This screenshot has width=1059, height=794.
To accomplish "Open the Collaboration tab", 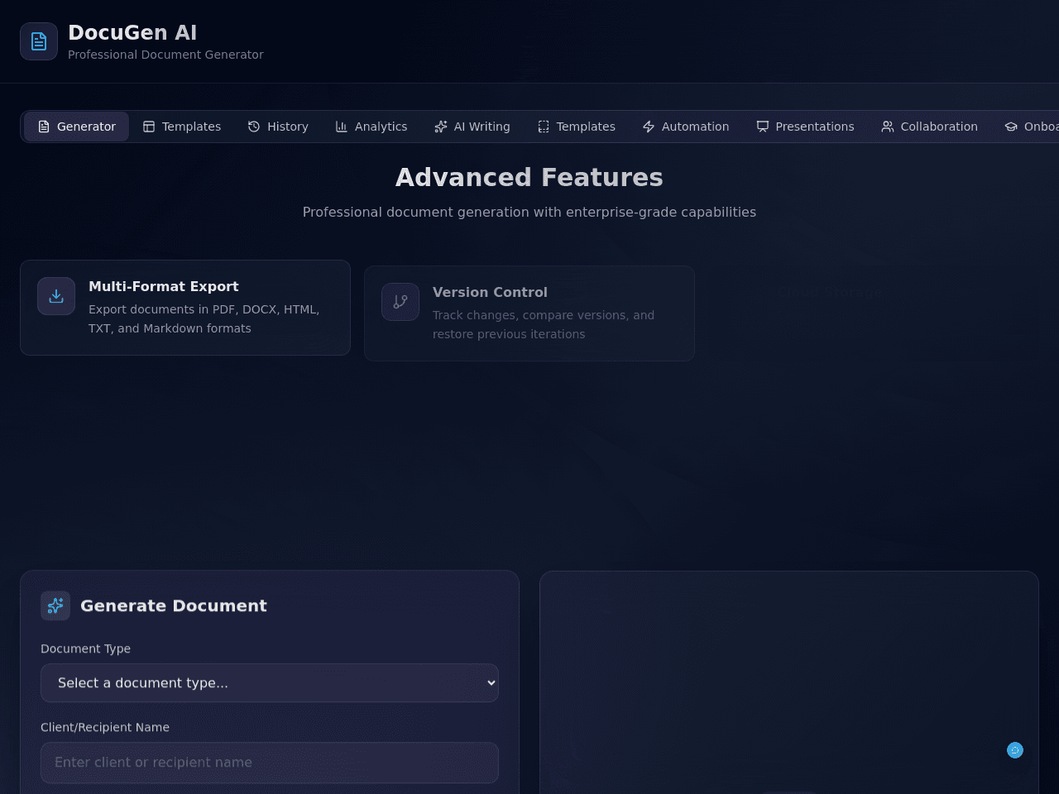I will click(929, 127).
